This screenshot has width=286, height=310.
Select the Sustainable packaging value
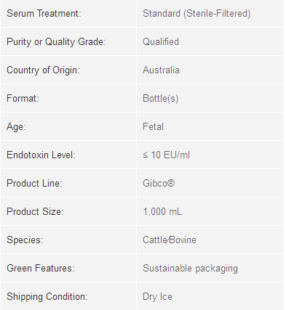pyautogui.click(x=190, y=269)
